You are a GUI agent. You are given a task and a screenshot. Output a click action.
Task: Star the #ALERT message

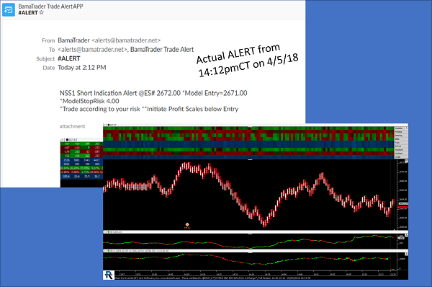tap(42, 12)
